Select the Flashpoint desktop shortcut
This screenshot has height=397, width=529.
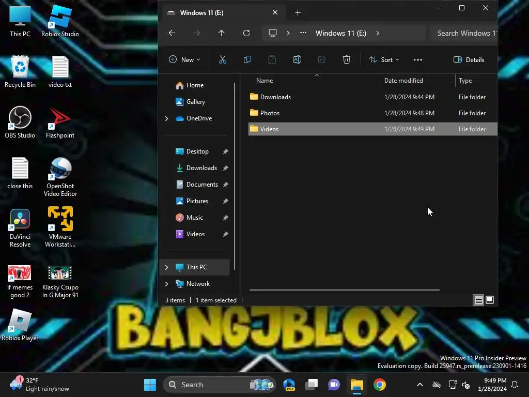point(60,122)
